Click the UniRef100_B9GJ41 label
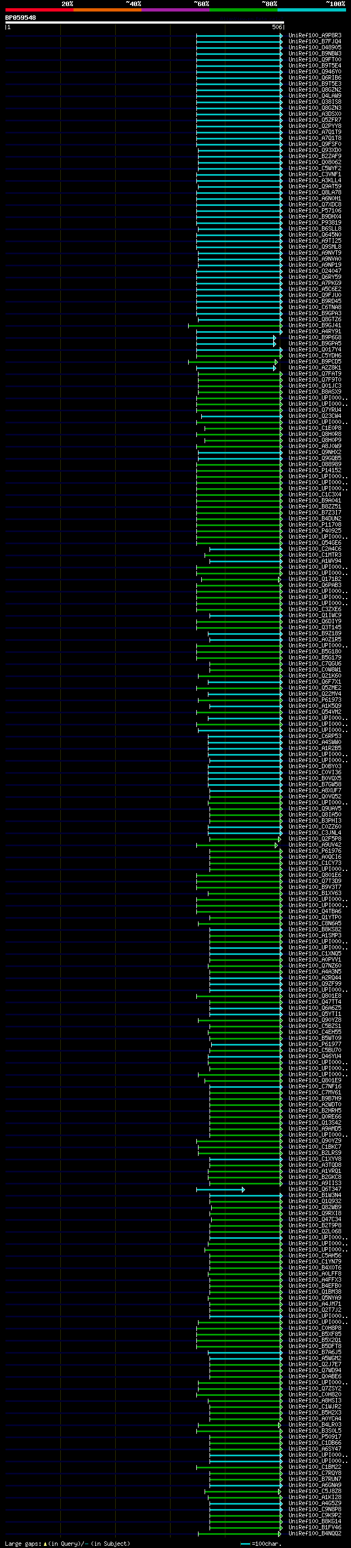 (315, 326)
